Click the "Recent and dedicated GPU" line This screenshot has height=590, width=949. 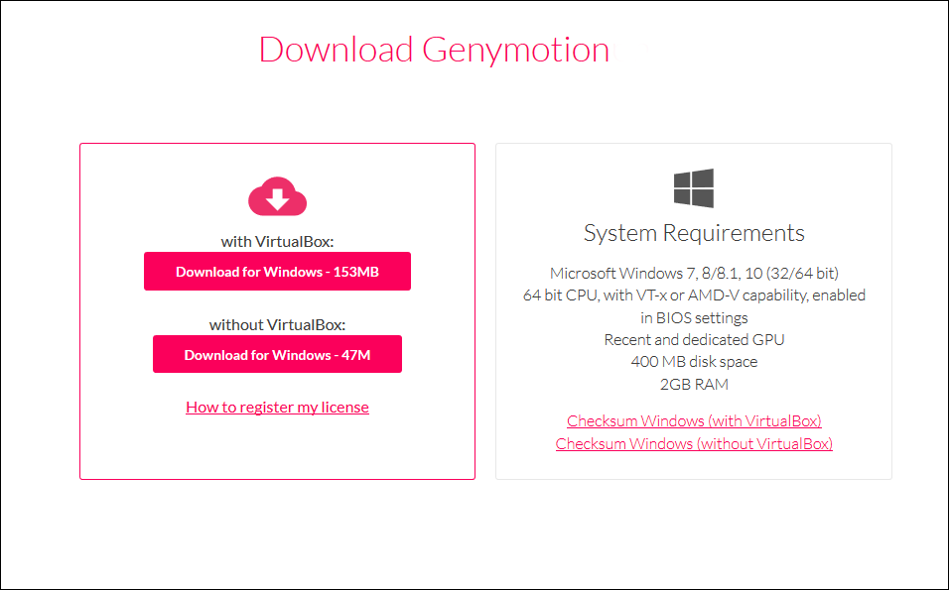tap(693, 339)
